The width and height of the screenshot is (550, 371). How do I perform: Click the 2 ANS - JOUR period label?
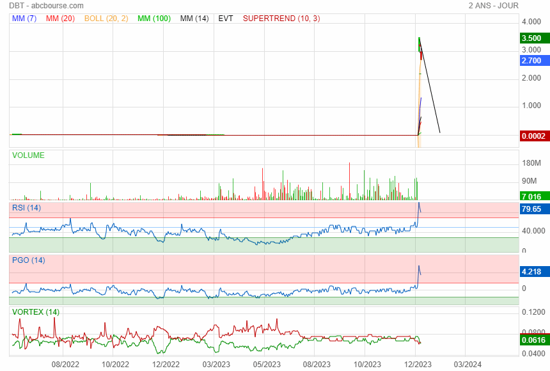tap(494, 6)
